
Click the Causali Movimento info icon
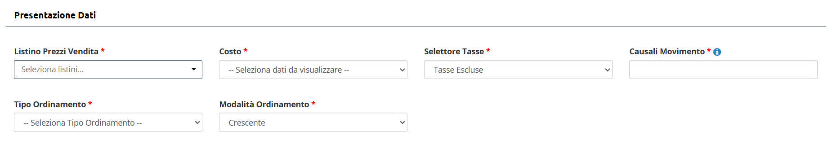[x=717, y=52]
